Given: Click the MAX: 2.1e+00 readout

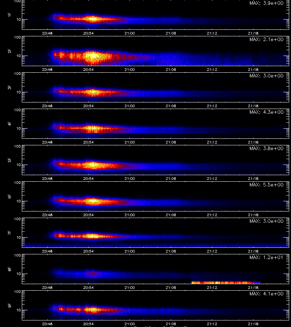Looking at the screenshot, I should coord(266,39).
